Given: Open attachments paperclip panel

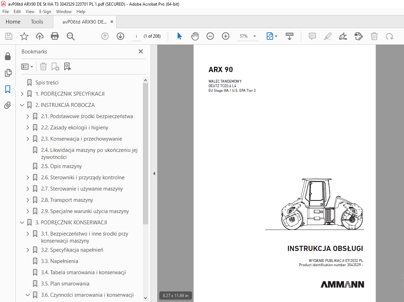Looking at the screenshot, I should coord(8,105).
